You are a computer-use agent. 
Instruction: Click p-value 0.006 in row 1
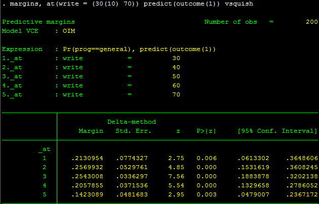pyautogui.click(x=207, y=158)
